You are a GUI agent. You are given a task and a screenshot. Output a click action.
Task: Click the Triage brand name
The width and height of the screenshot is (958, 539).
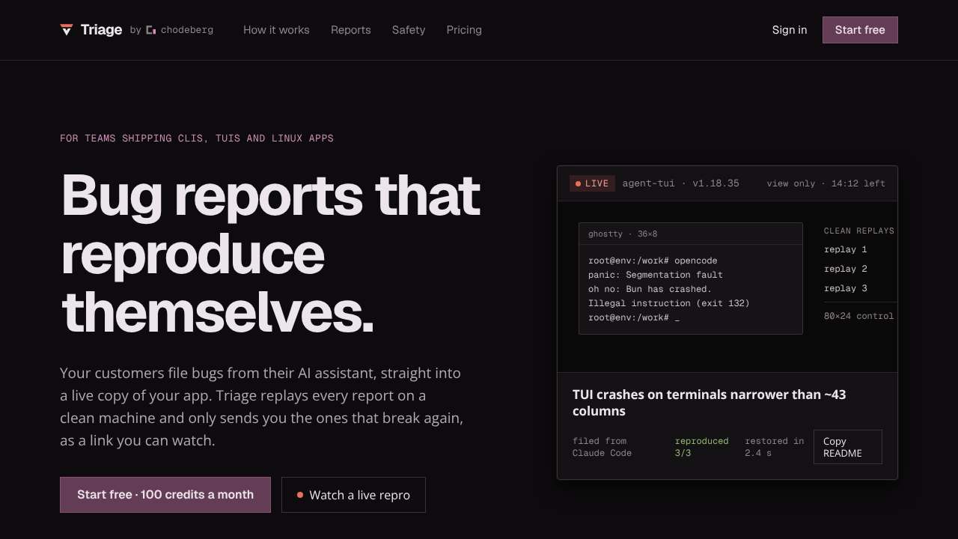pos(101,30)
